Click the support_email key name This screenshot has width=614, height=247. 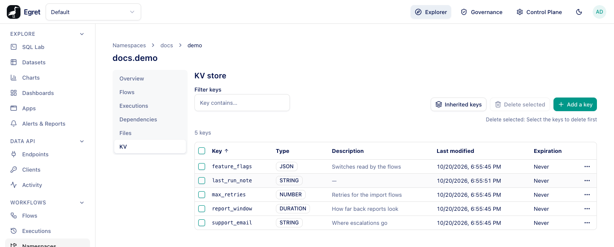click(232, 223)
